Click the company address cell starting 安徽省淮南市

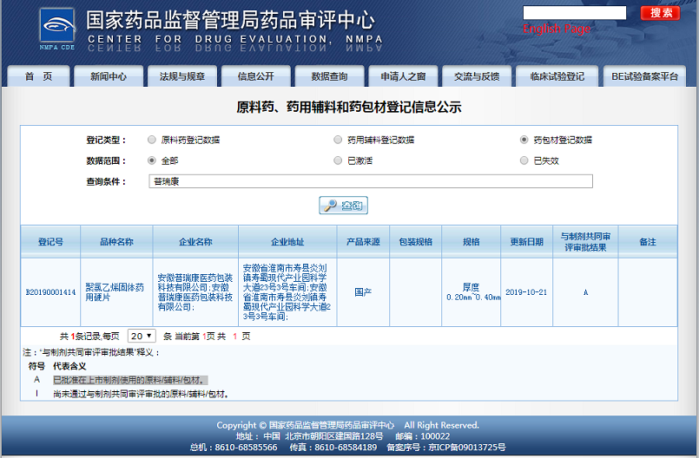pos(287,292)
